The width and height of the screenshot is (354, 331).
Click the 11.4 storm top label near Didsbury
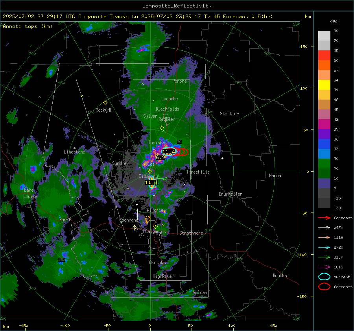coord(151,183)
